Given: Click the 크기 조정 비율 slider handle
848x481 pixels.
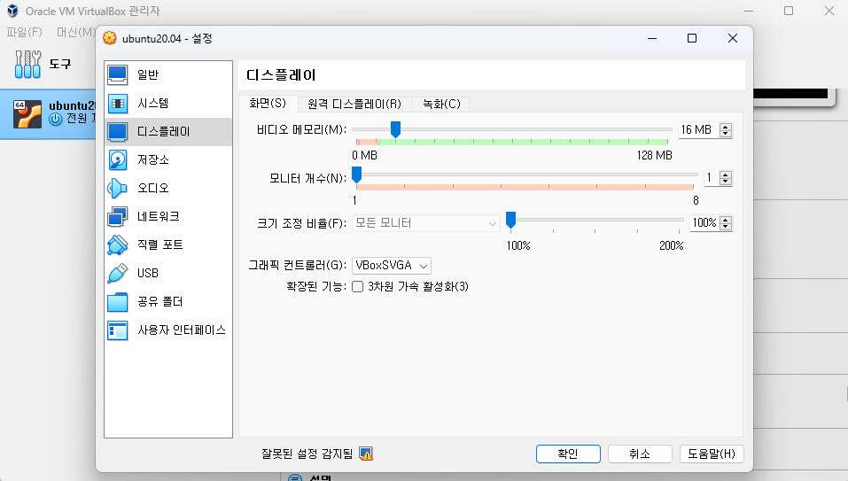Looking at the screenshot, I should pyautogui.click(x=510, y=220).
